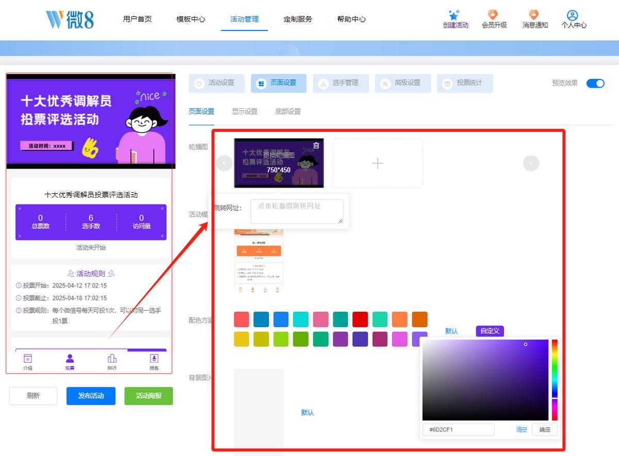This screenshot has height=456, width=619.
Task: Click 自定义 color button
Action: 490,331
